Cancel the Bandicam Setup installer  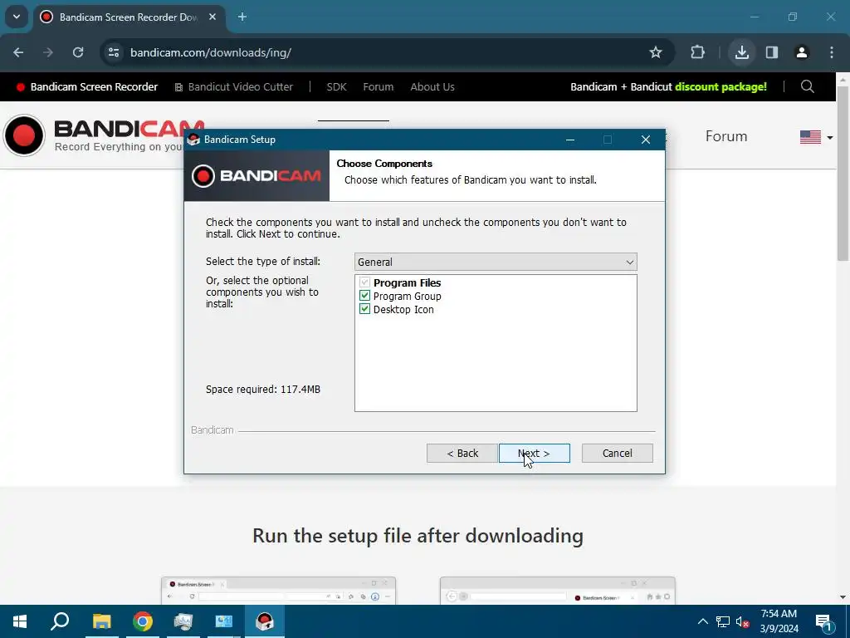617,453
